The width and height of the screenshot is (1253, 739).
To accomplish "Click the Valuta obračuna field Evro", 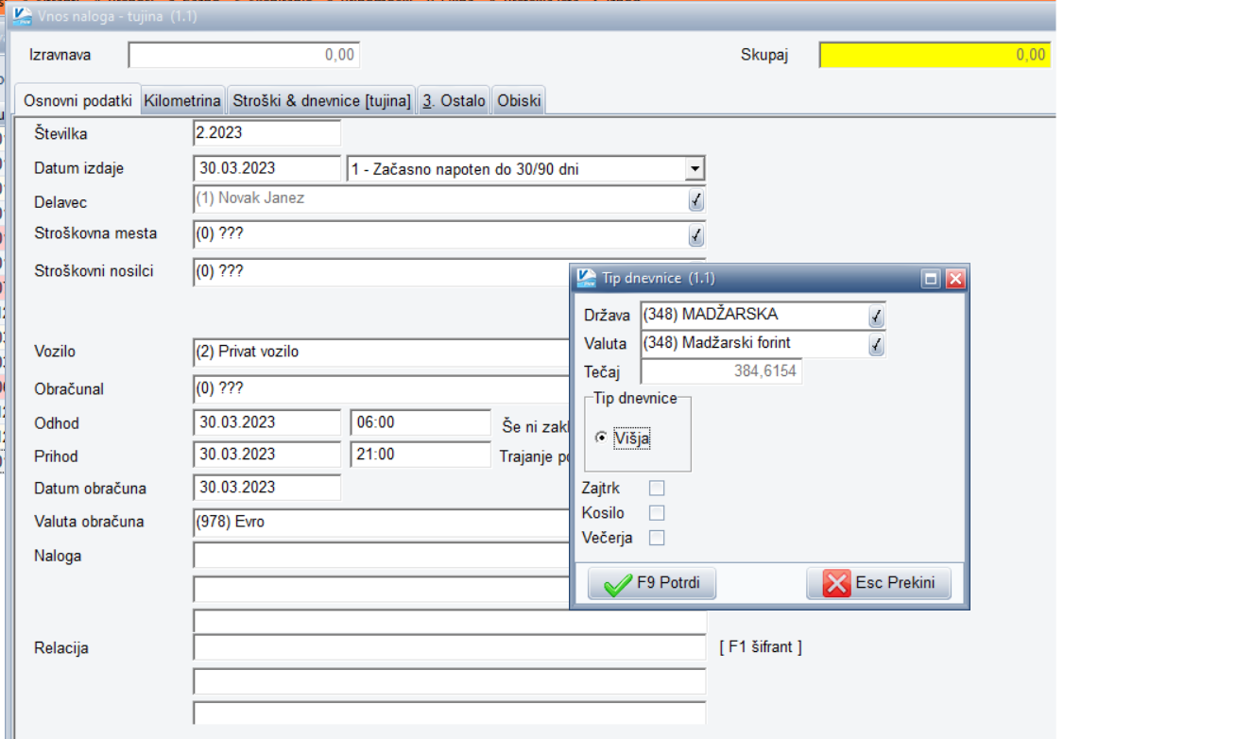I will pos(381,522).
